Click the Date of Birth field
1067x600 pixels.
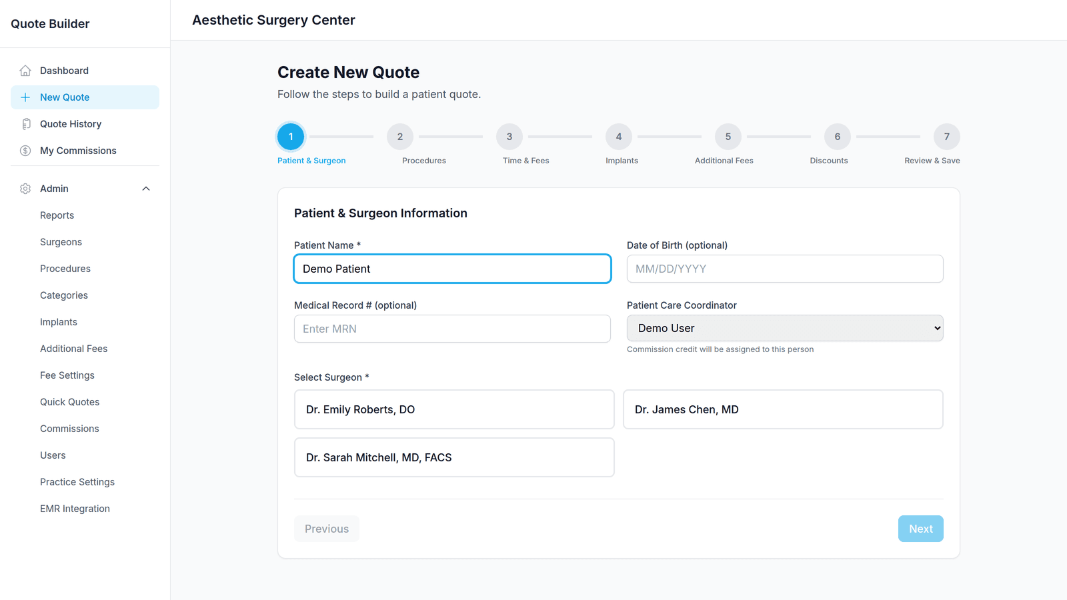click(785, 269)
